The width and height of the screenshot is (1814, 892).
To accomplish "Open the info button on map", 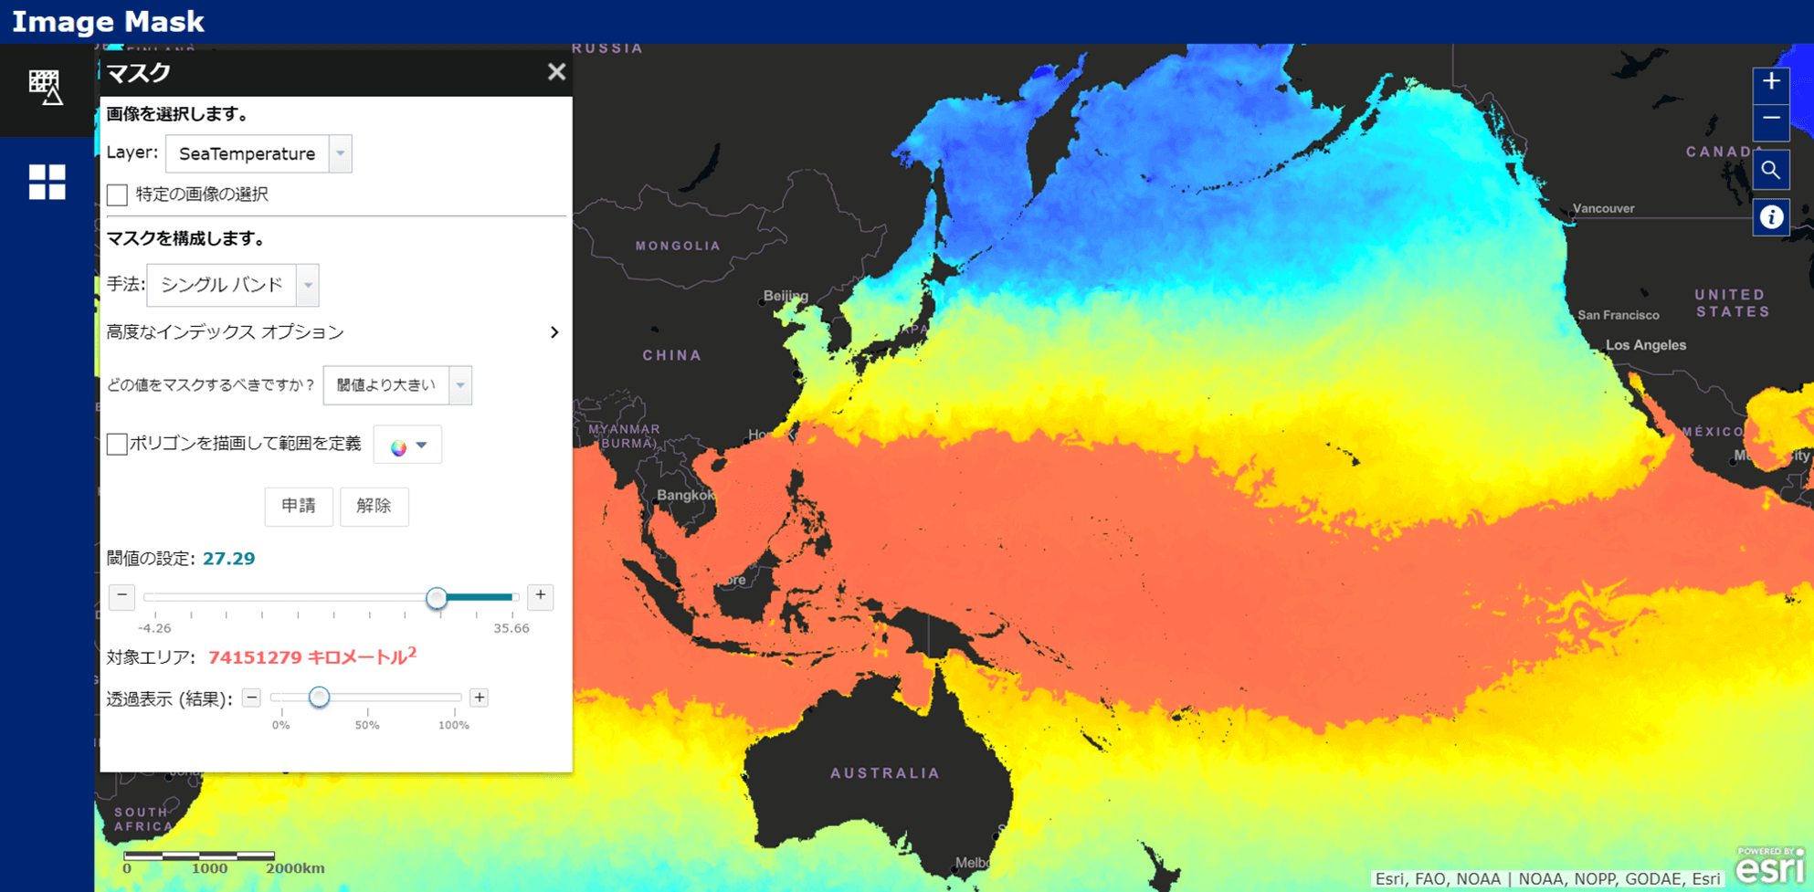I will [x=1770, y=217].
